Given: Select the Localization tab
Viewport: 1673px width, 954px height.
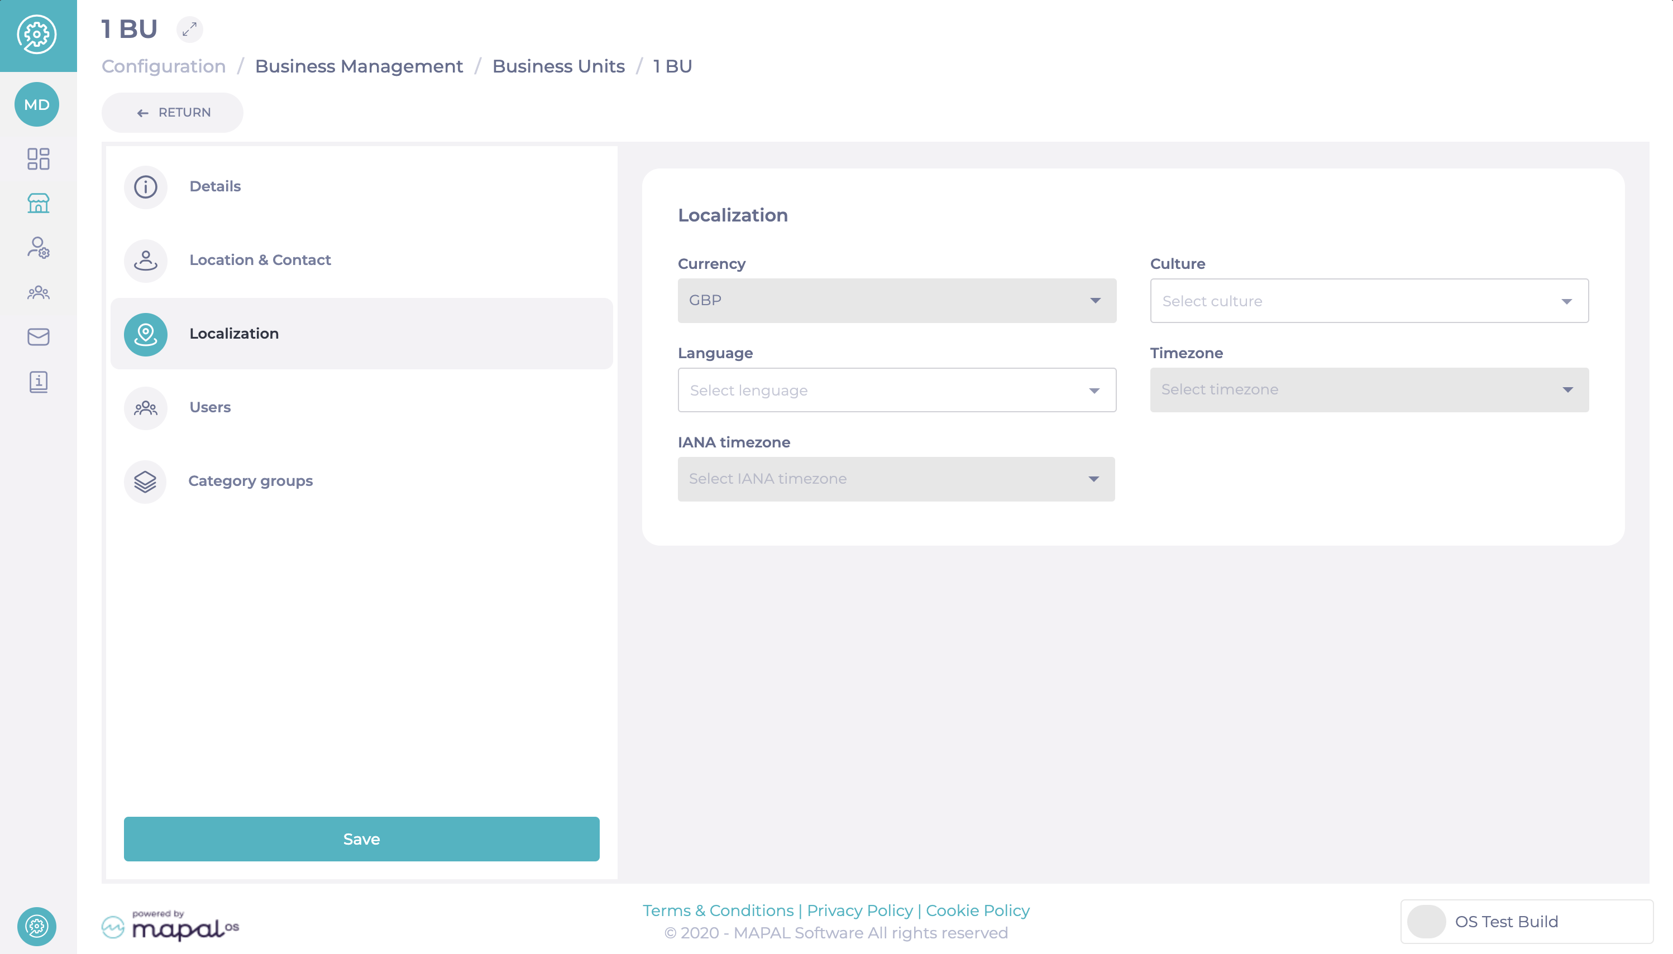Looking at the screenshot, I should (361, 334).
